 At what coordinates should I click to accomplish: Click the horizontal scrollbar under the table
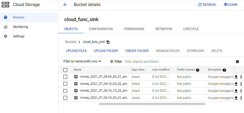(x=152, y=104)
